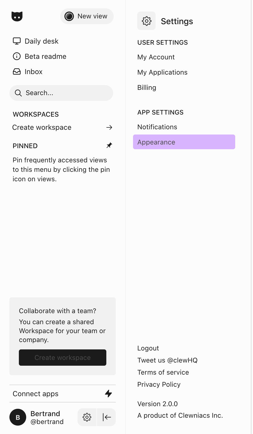Image resolution: width=253 pixels, height=434 pixels.
Task: Open Billing settings
Action: 147,87
